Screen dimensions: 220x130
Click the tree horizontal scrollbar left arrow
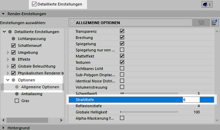click(3, 120)
